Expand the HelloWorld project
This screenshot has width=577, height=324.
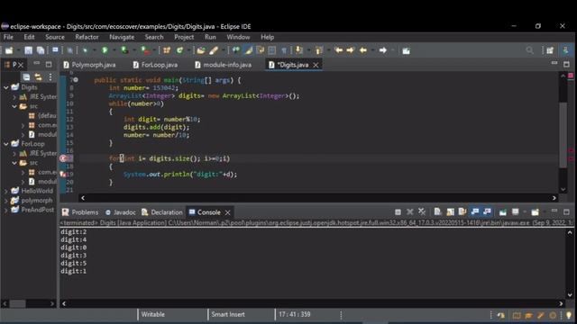(x=6, y=191)
